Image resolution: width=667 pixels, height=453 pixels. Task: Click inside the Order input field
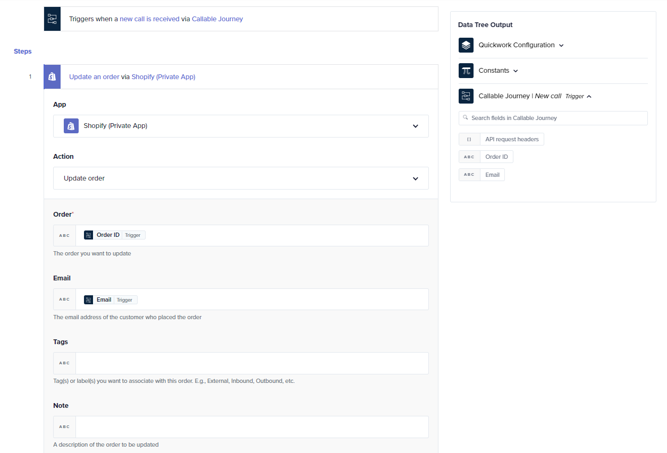252,235
